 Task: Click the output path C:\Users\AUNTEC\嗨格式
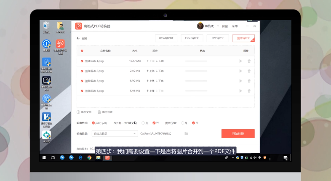tap(156, 133)
